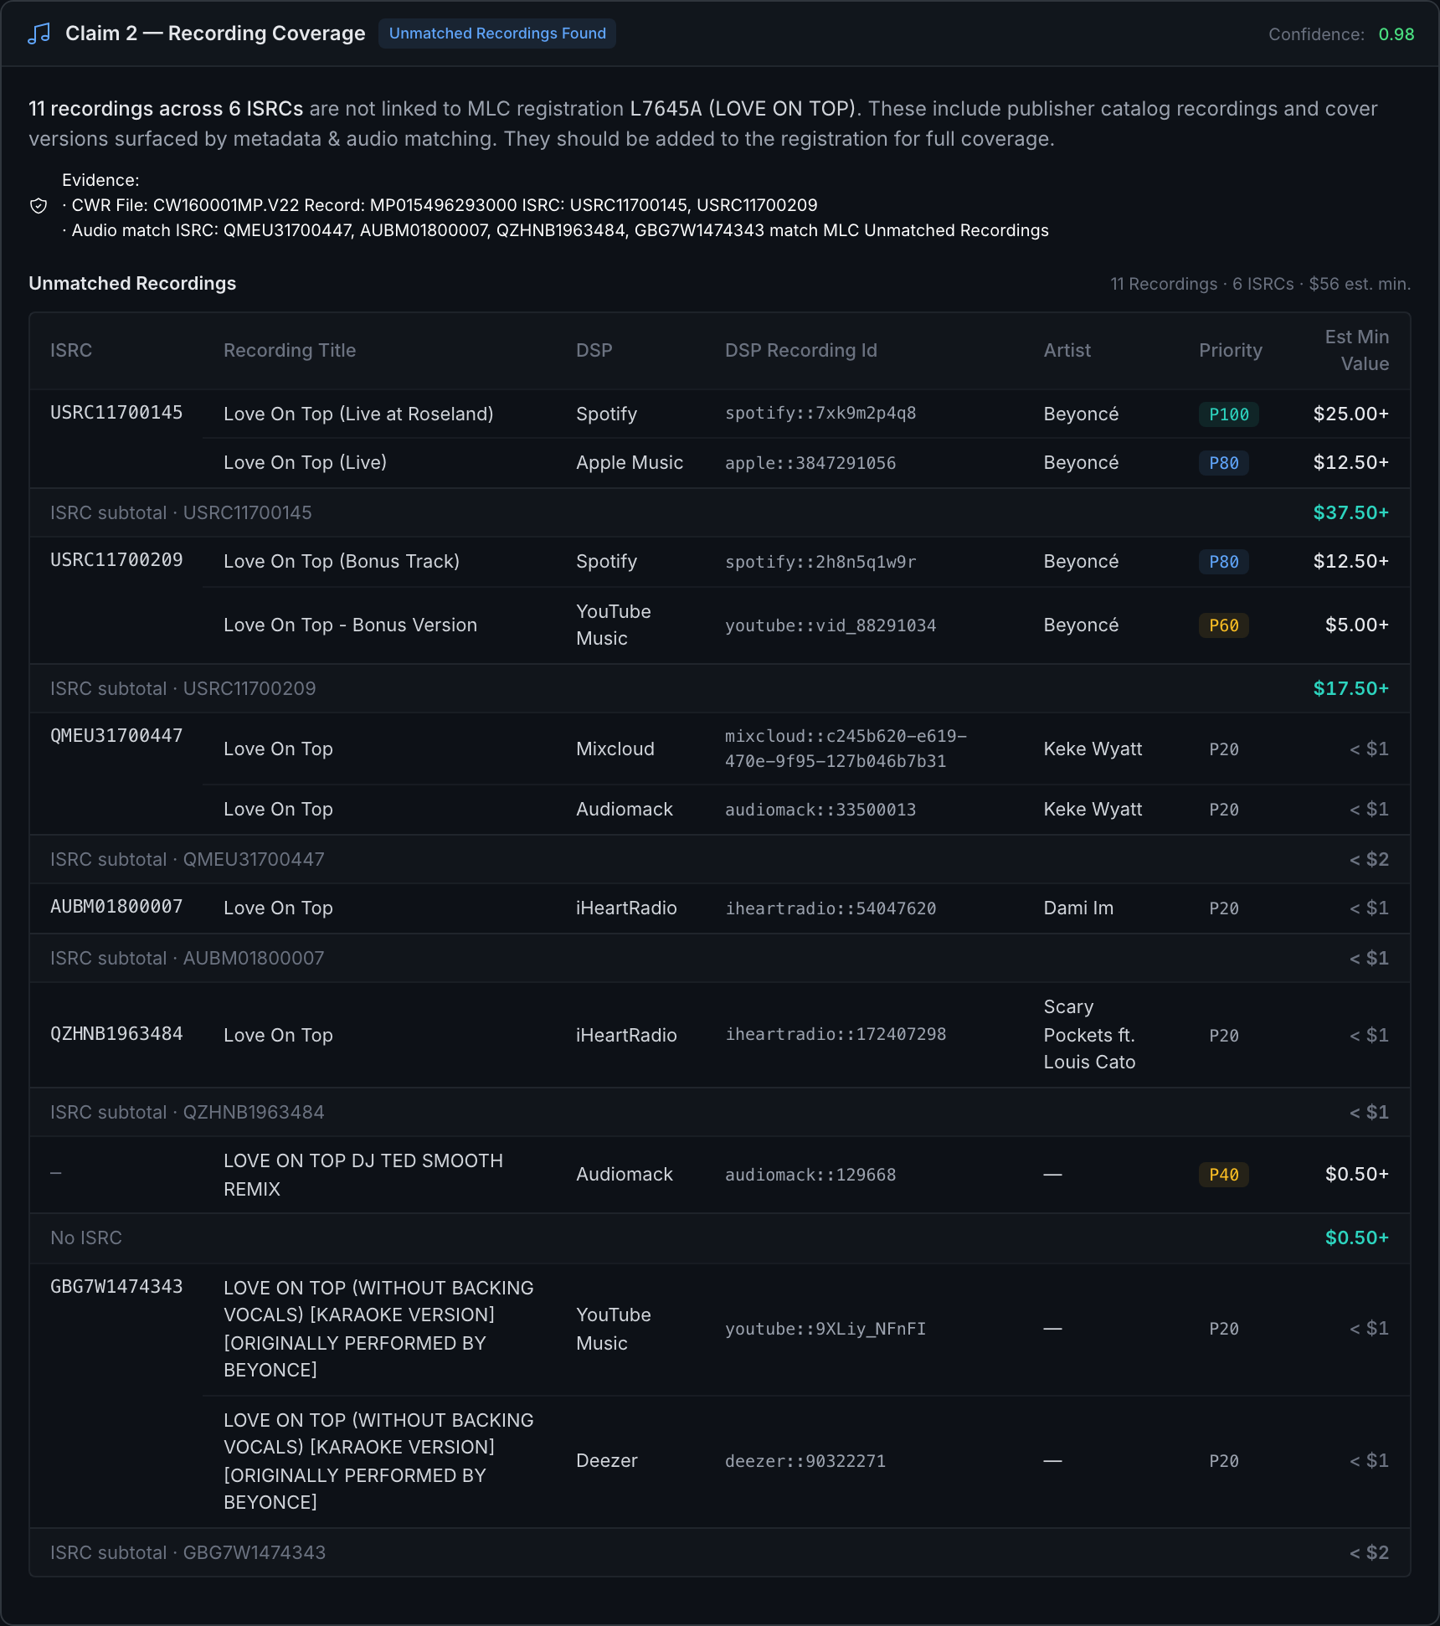Select Love On Top (Live) title
This screenshot has width=1440, height=1626.
305,462
